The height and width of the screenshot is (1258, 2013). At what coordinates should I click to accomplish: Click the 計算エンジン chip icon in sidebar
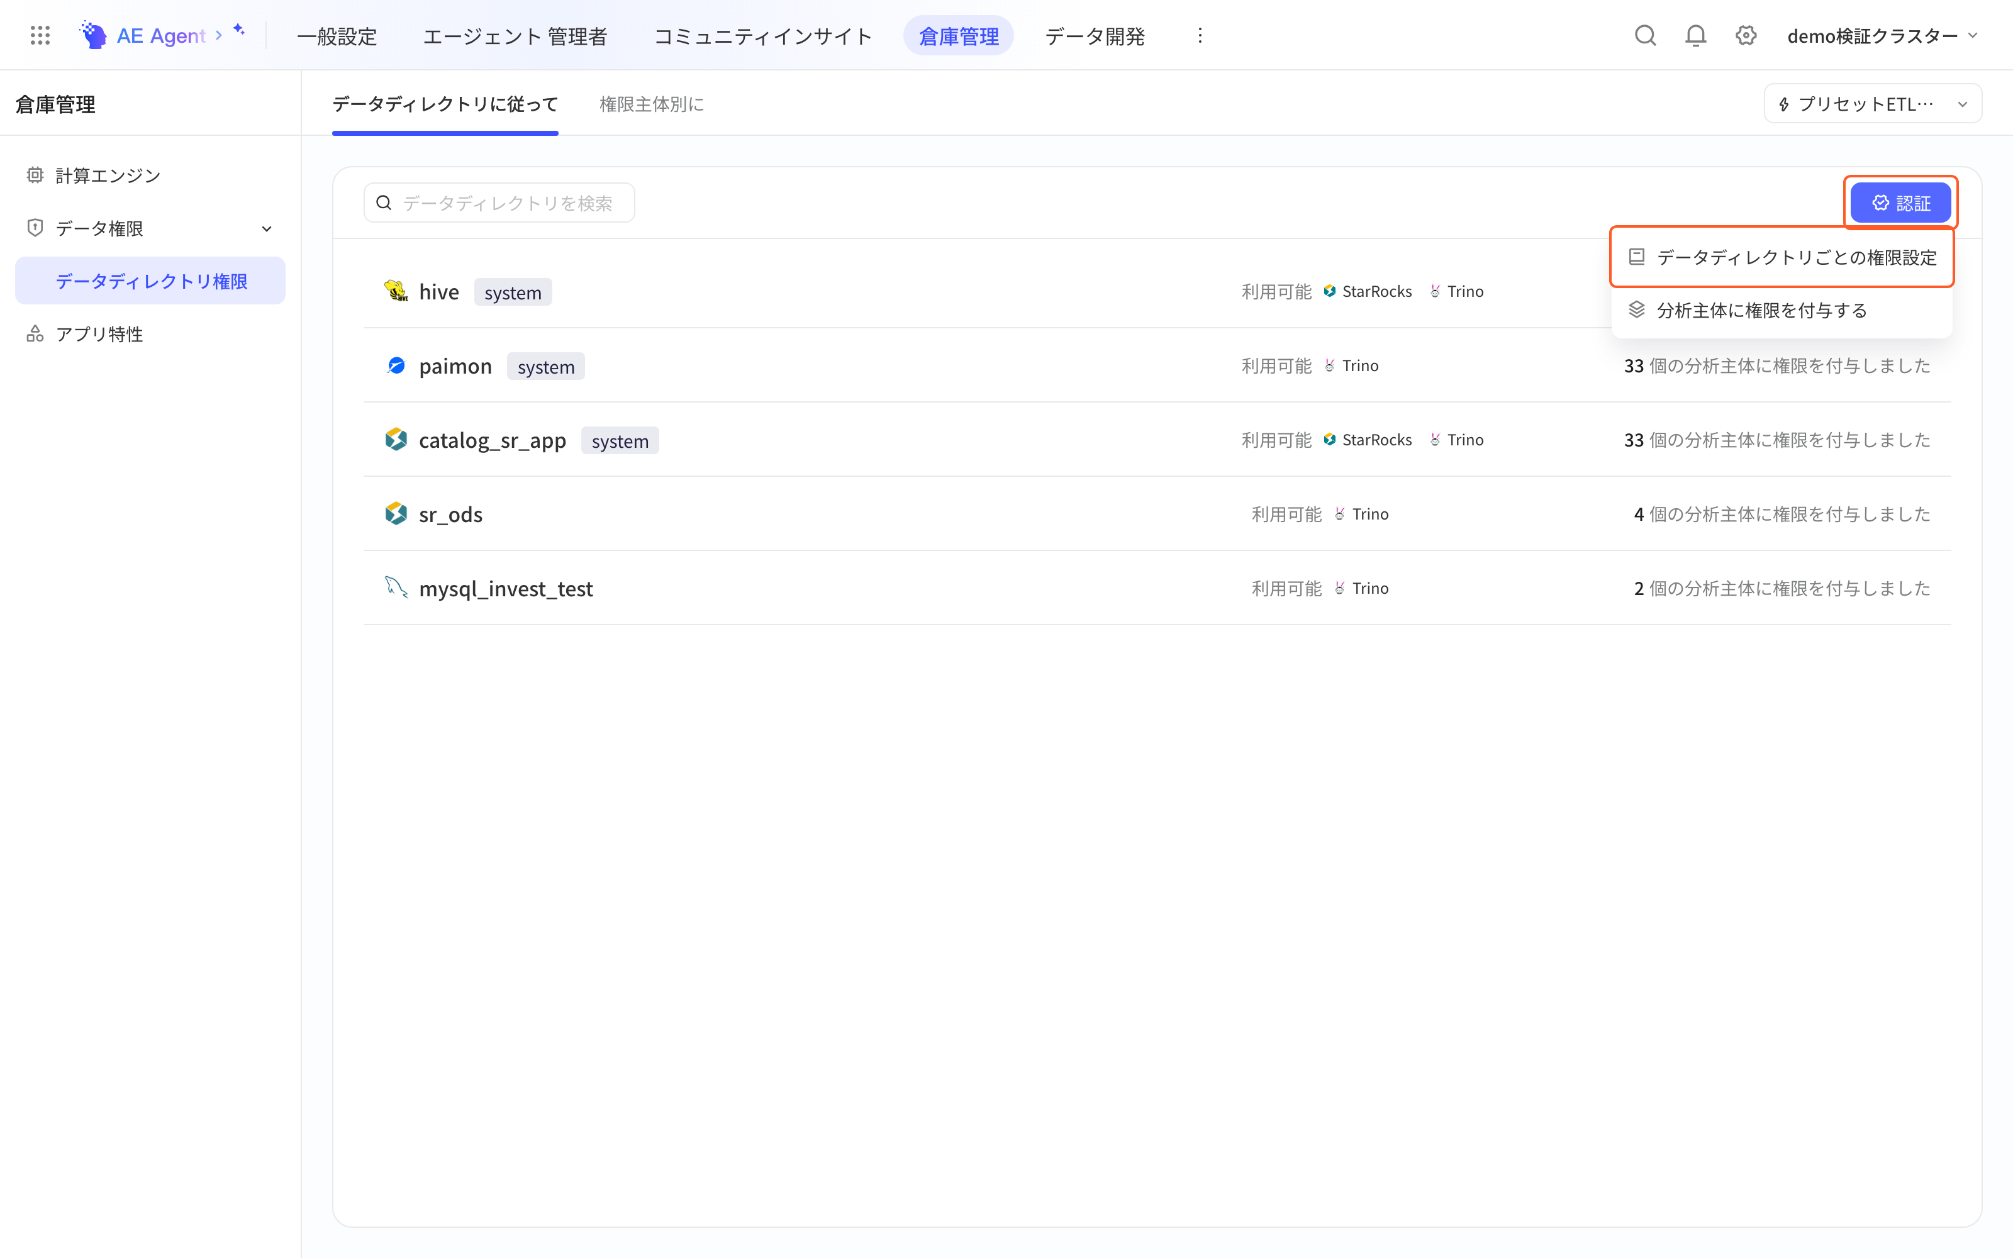(x=35, y=175)
